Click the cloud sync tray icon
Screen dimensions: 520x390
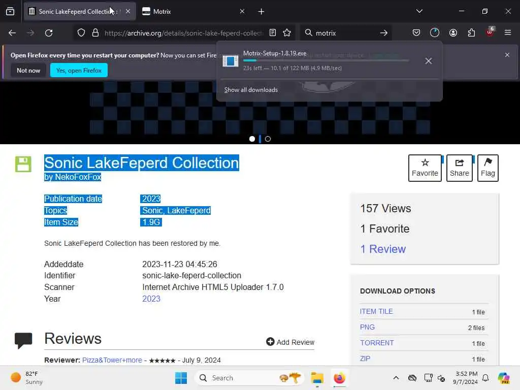point(412,378)
